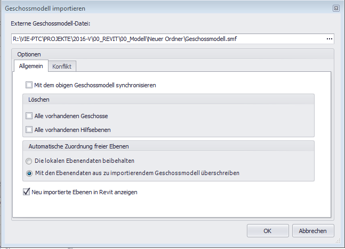345x249 pixels.
Task: Click the Optionen group header
Action: pos(29,54)
